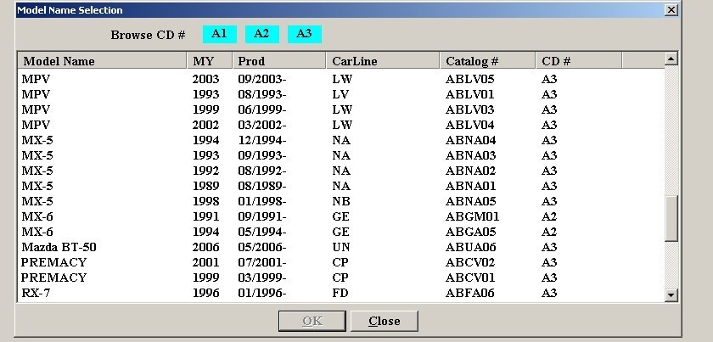Select the Mazda BT-50 row
The image size is (713, 342).
tap(341, 248)
